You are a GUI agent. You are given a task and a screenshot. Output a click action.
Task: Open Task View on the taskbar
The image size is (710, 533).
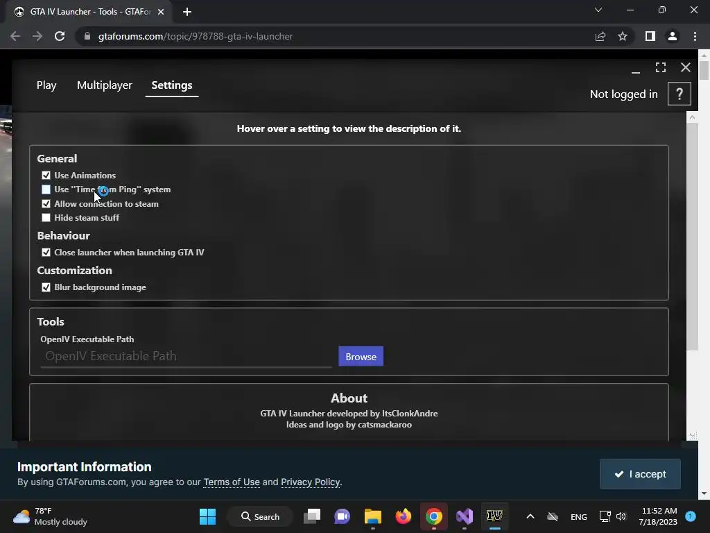pos(312,516)
